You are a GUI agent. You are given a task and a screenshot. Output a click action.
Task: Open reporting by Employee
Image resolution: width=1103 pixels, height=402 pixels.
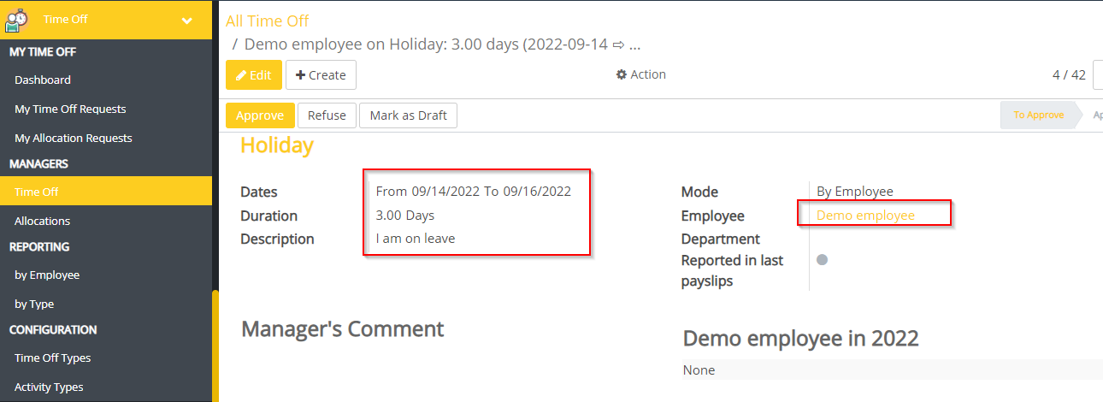click(47, 275)
